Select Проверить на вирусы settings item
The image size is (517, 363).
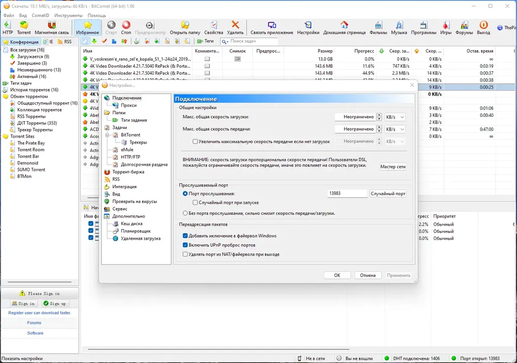[x=134, y=201]
